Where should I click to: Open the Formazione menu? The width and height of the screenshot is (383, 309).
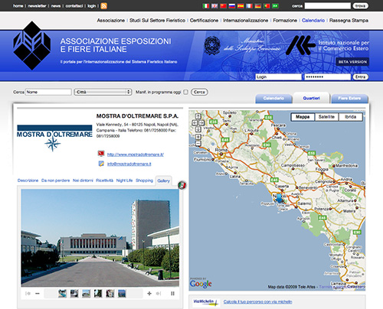tap(285, 21)
